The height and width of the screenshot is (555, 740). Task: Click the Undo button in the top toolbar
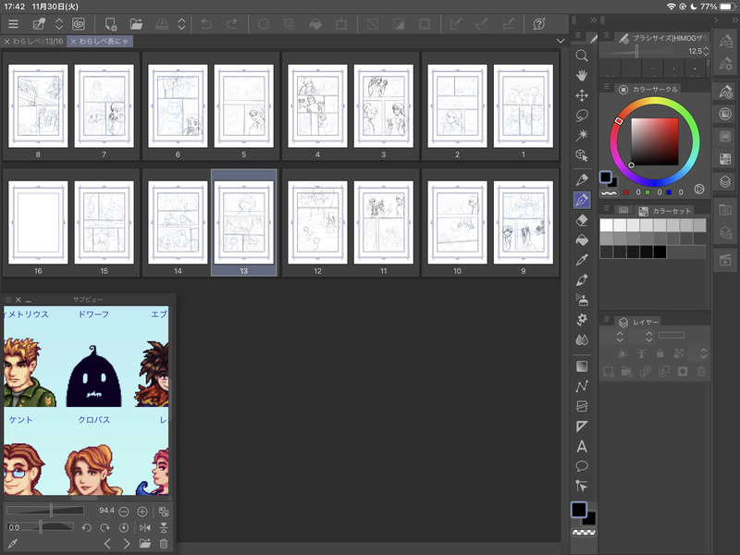206,23
